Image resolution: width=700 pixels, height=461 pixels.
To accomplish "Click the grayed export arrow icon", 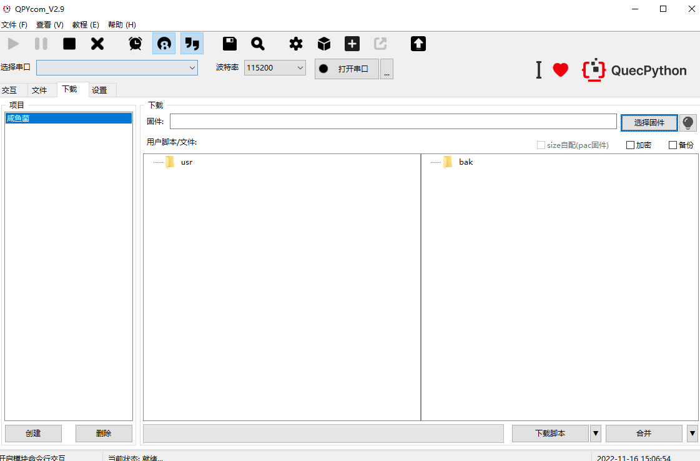I will [x=380, y=44].
